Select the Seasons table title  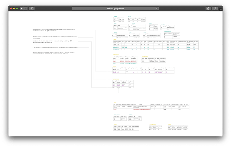point(116,16)
